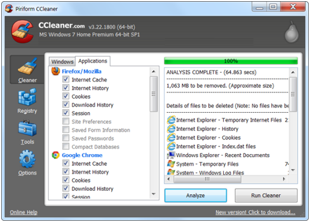
Task: Click System icon beside Windows Log Files
Action: (x=171, y=172)
